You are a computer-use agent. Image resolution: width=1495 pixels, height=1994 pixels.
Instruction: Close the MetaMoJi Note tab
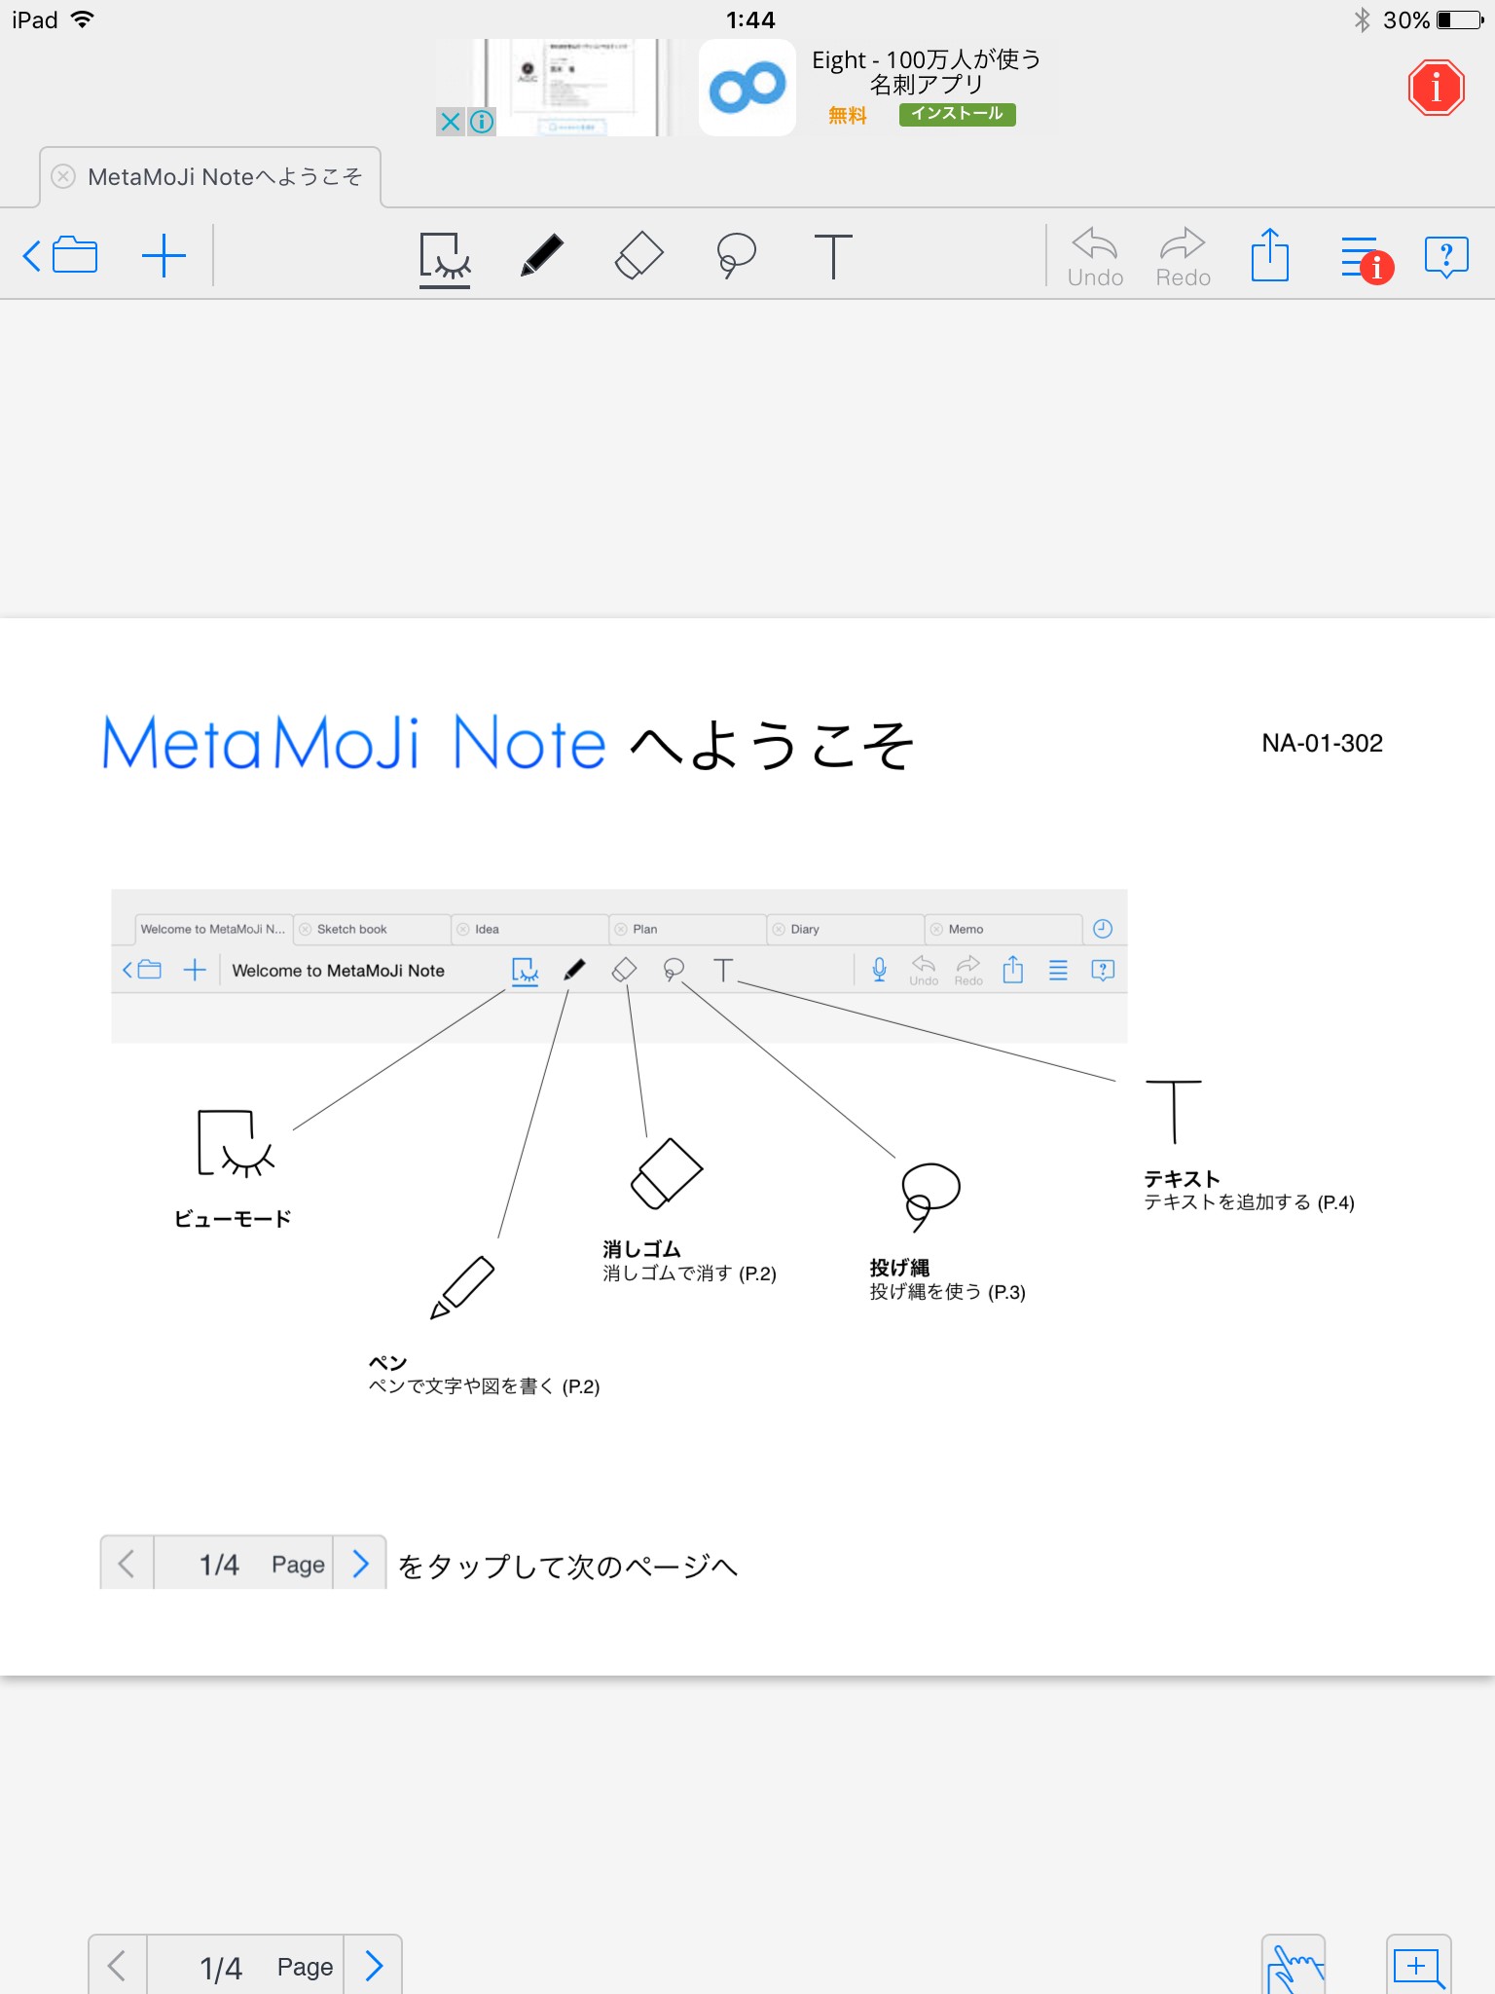(63, 176)
